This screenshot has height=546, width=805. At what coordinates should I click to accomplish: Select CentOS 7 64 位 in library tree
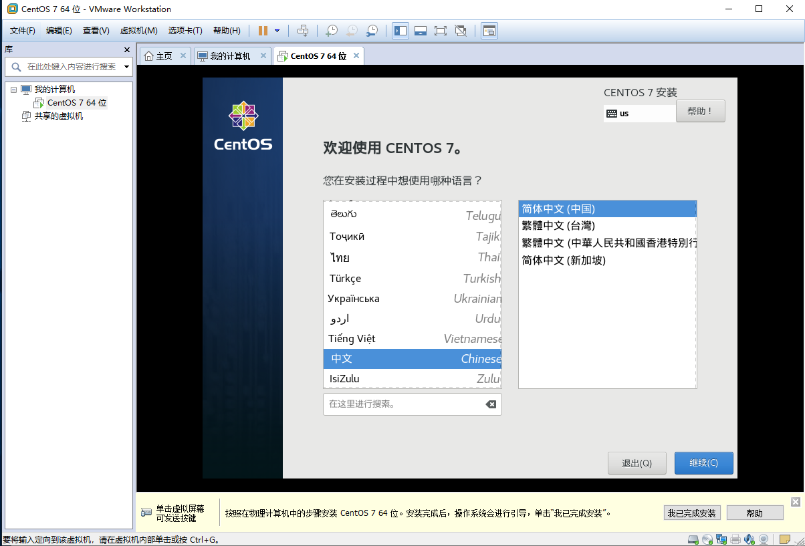pyautogui.click(x=77, y=103)
